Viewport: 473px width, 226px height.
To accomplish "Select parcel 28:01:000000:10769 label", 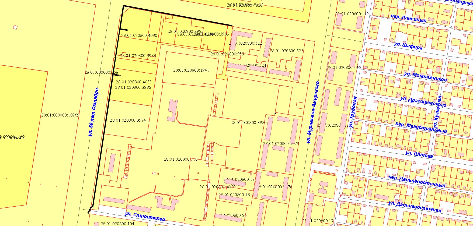I will coord(60,115).
